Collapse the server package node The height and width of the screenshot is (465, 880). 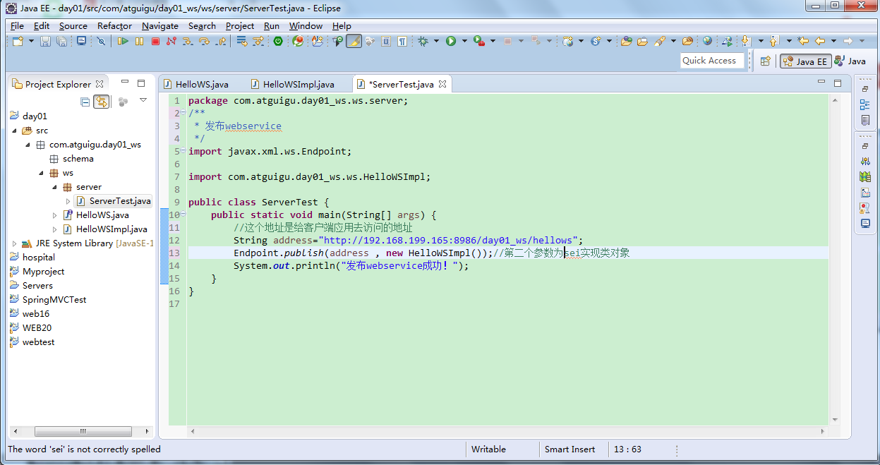[x=54, y=187]
